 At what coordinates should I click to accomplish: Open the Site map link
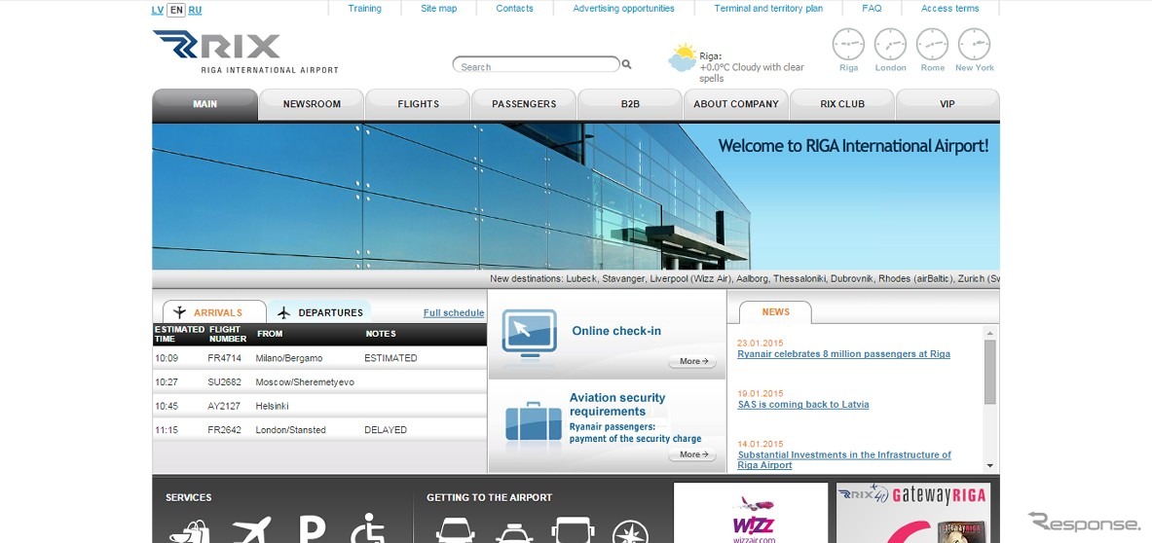(x=438, y=9)
